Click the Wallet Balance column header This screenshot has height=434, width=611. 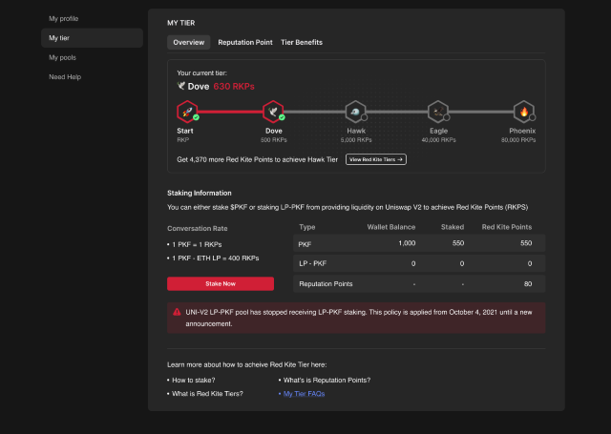click(x=391, y=227)
